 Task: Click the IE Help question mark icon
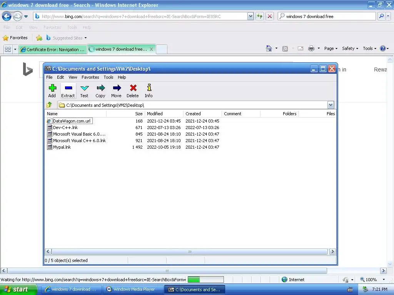(383, 48)
